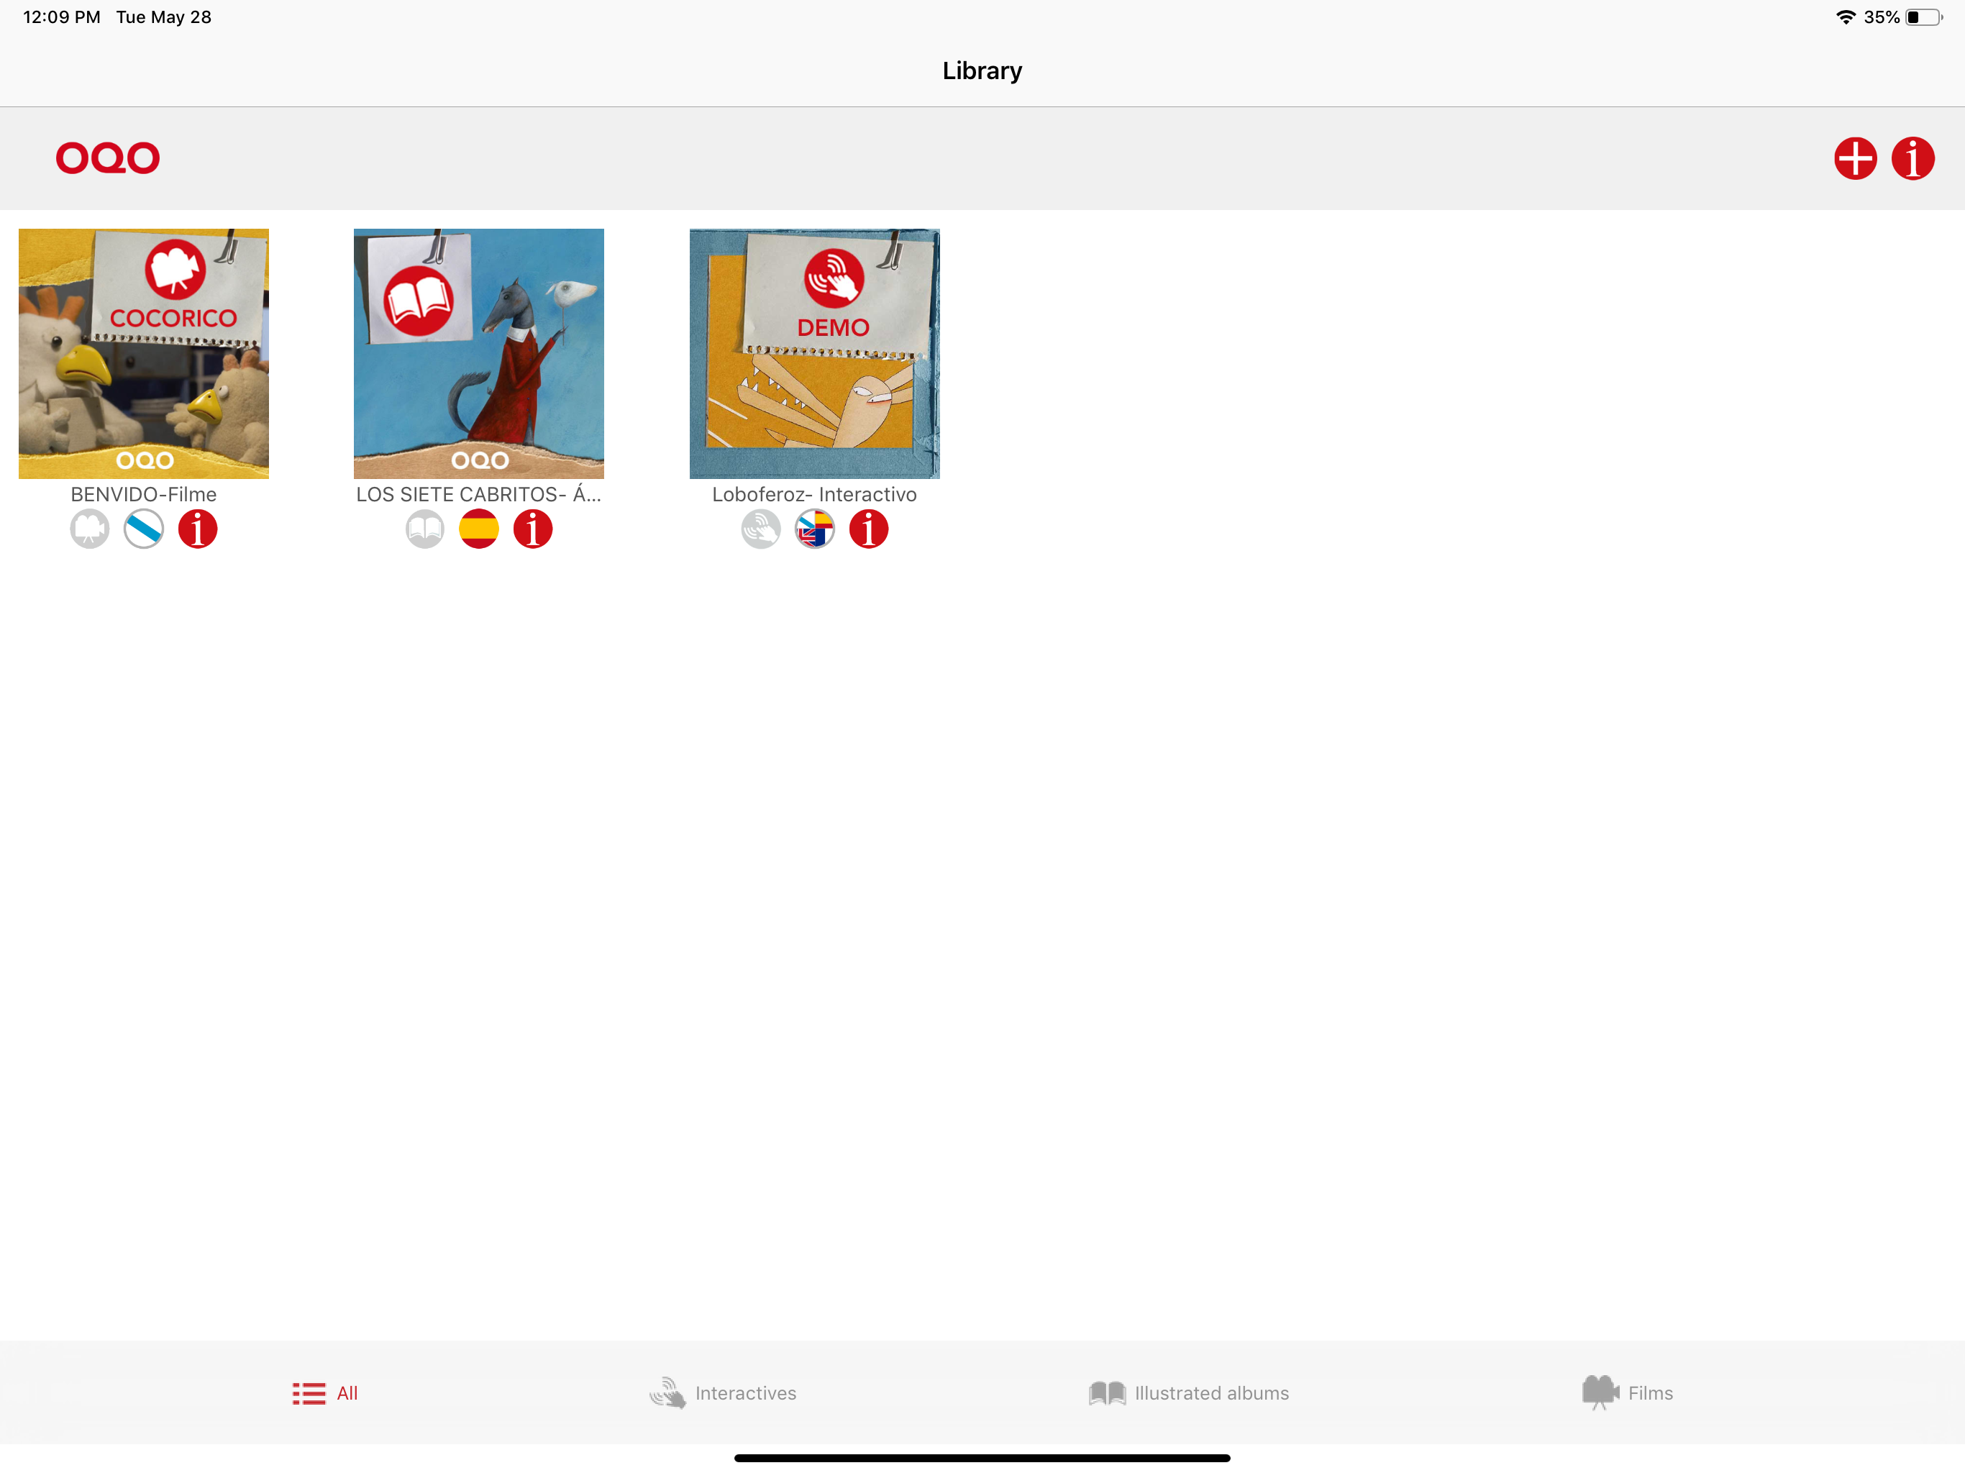Image resolution: width=1965 pixels, height=1473 pixels.
Task: Switch to the All tab
Action: [x=325, y=1393]
